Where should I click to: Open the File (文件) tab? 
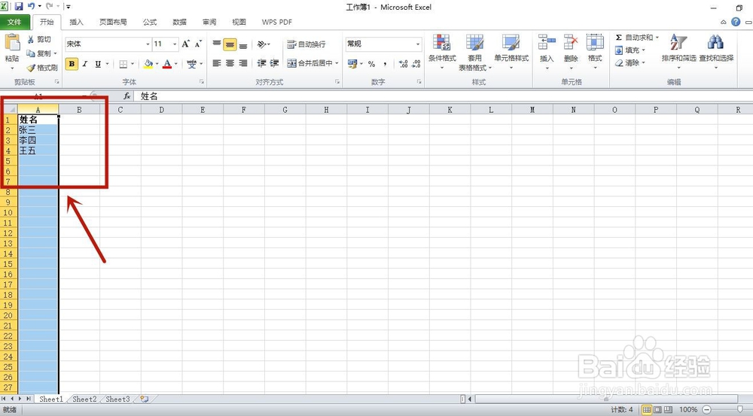point(15,22)
